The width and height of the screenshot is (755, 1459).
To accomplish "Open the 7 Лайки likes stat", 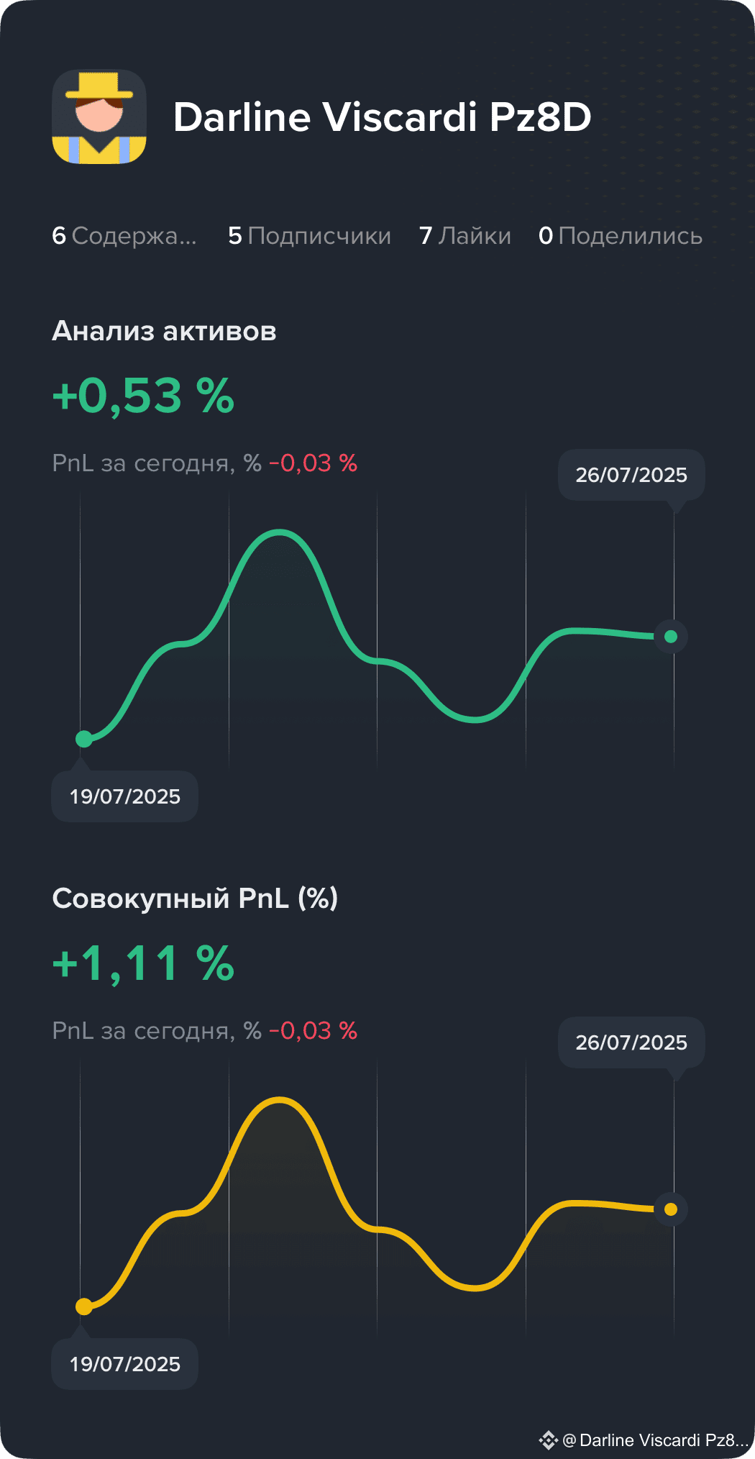I will pyautogui.click(x=465, y=236).
